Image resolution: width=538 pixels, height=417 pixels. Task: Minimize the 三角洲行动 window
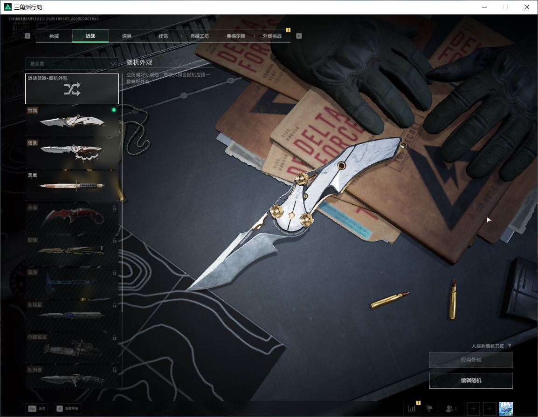point(484,7)
